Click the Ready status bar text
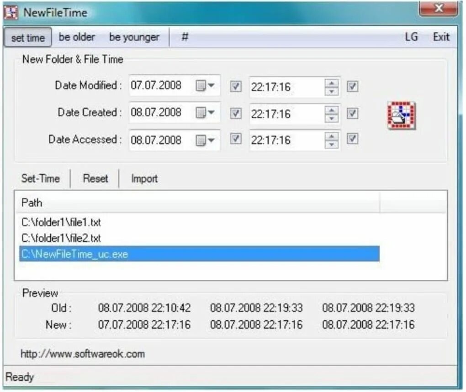Screen dimensions: 466x392 click(x=20, y=377)
